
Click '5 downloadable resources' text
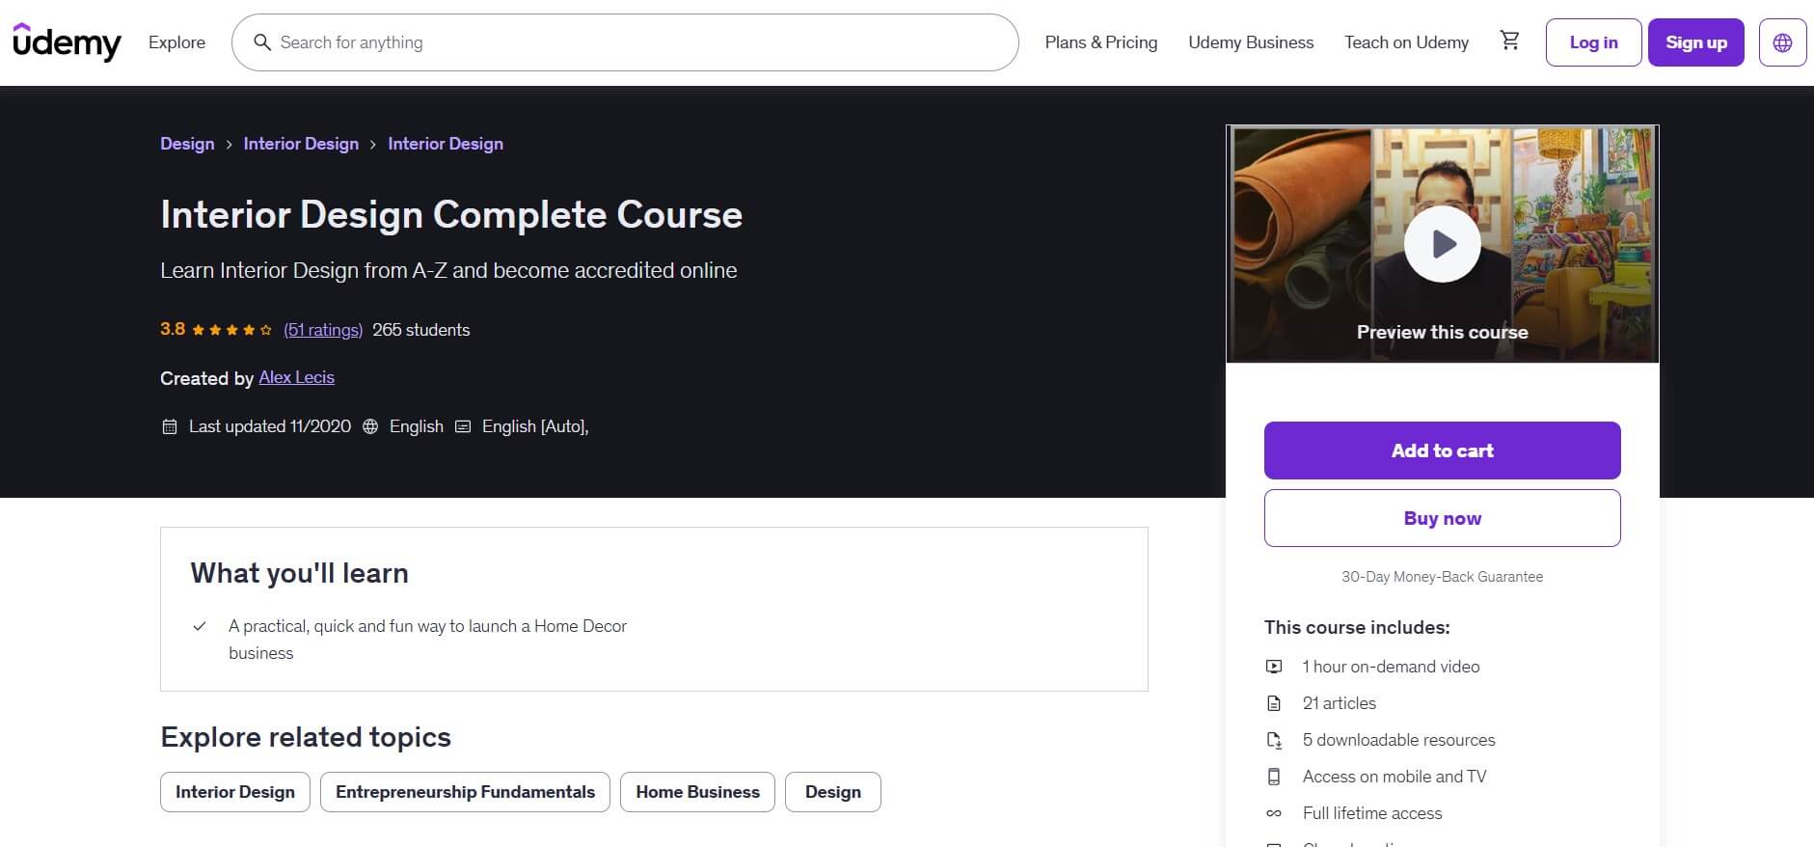[1398, 740]
